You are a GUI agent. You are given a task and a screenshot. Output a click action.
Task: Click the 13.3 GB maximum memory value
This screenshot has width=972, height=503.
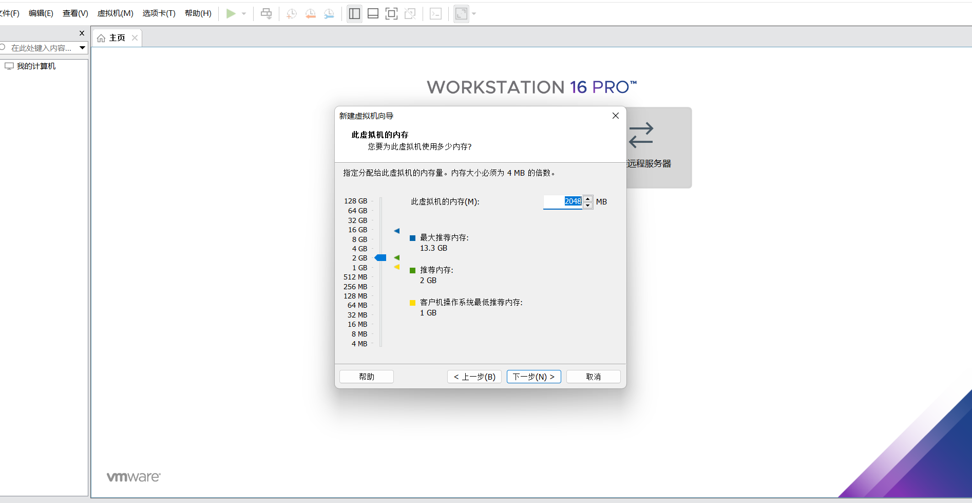pos(433,248)
